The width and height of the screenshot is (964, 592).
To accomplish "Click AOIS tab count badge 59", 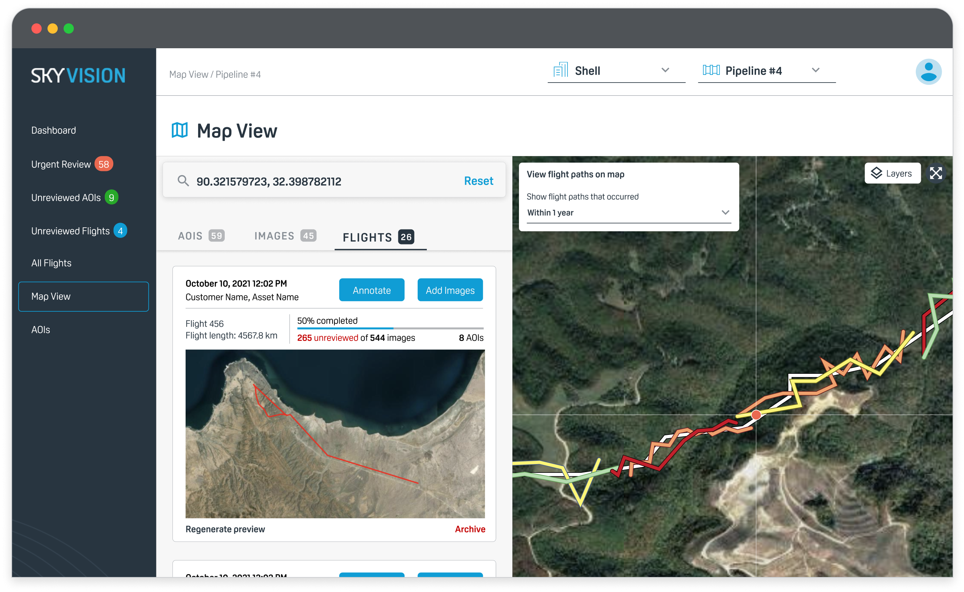I will (x=216, y=236).
